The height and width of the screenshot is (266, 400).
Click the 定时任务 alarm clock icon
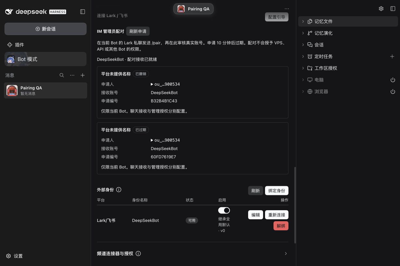(x=310, y=56)
